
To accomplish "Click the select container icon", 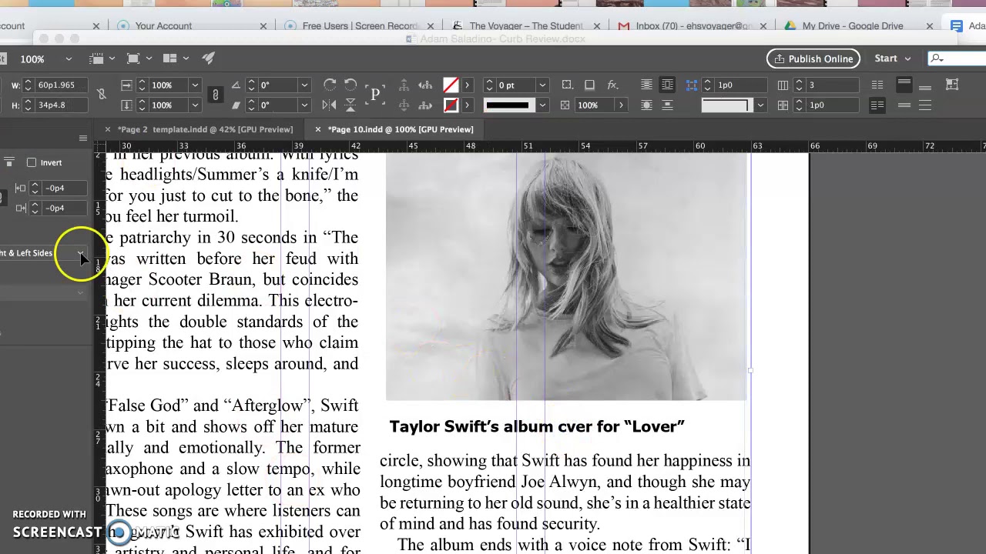I will (x=403, y=85).
